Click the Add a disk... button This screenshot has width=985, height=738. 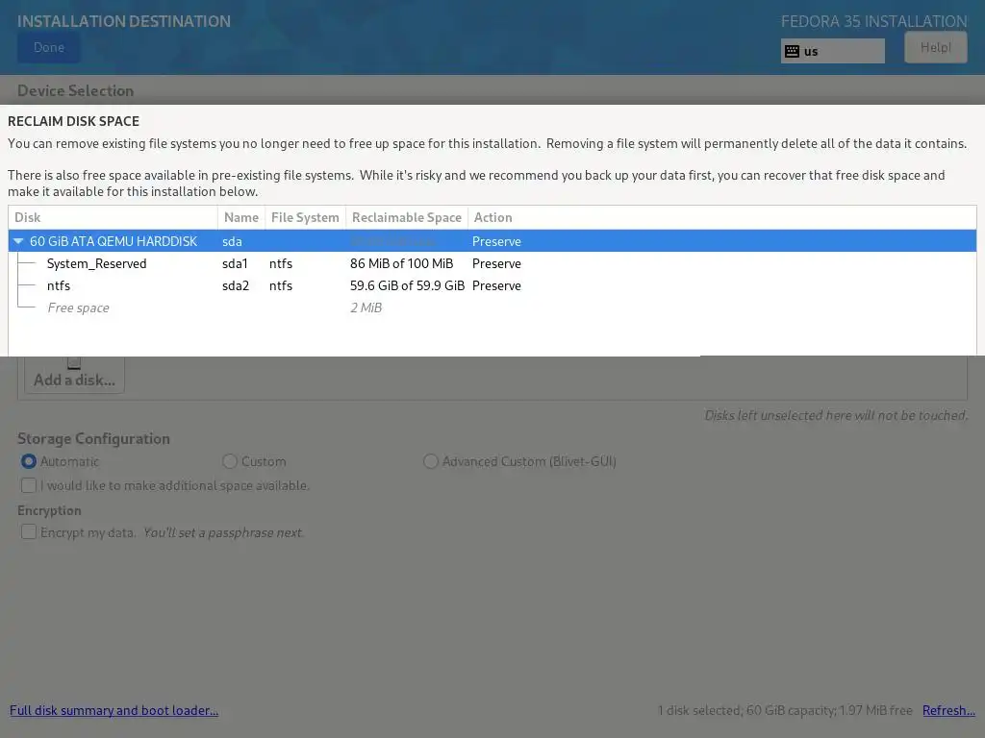tap(74, 376)
